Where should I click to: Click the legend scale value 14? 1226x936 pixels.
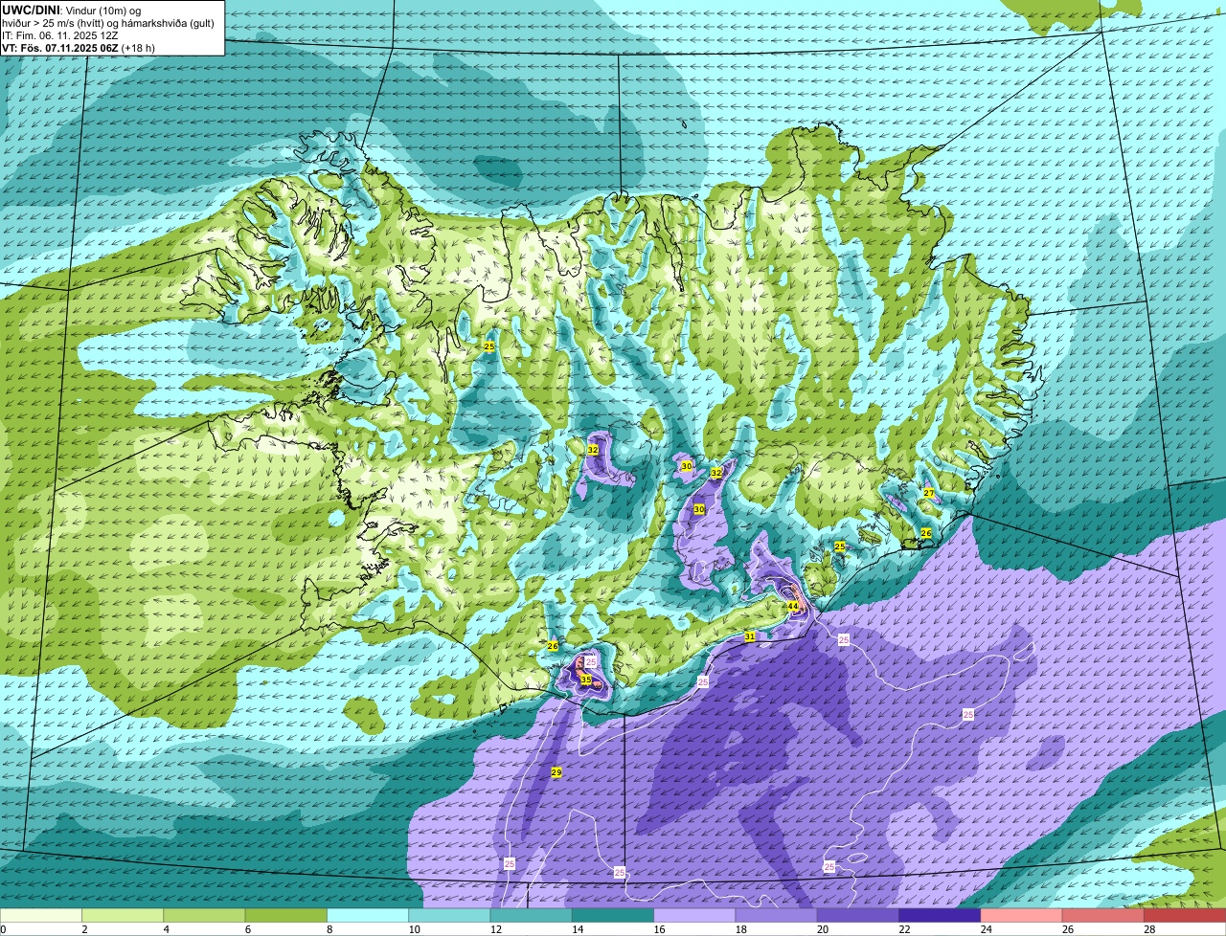tap(577, 929)
